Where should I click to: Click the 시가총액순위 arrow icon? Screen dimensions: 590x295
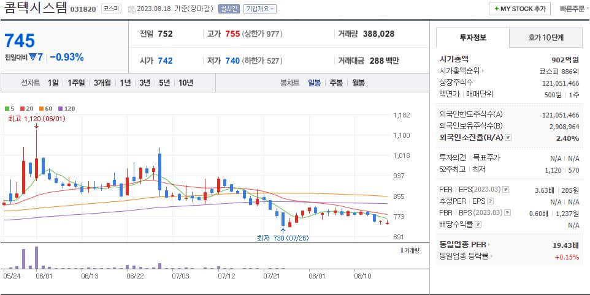tap(483, 70)
